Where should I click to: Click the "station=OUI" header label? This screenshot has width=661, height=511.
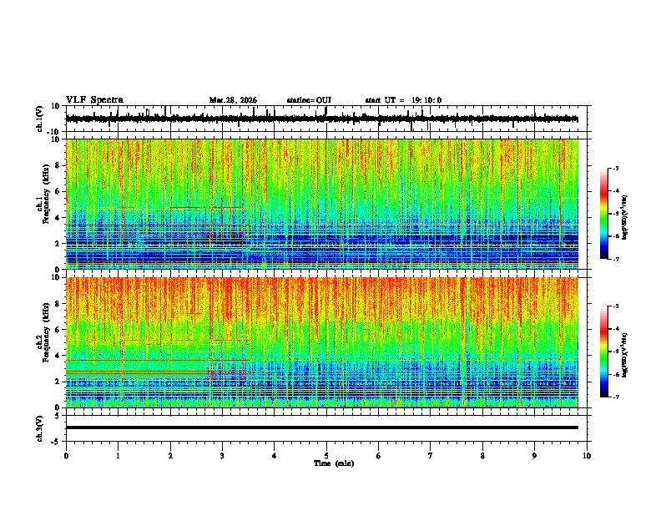click(309, 100)
